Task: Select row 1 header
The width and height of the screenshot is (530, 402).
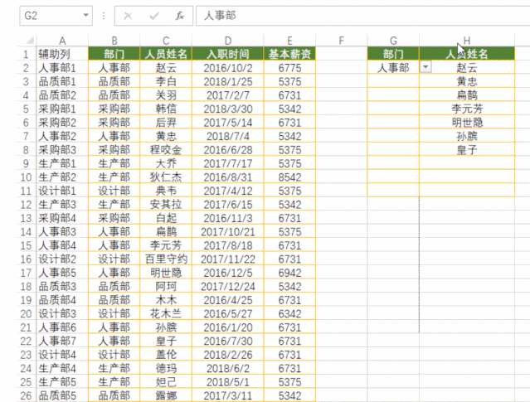Action: pos(26,54)
